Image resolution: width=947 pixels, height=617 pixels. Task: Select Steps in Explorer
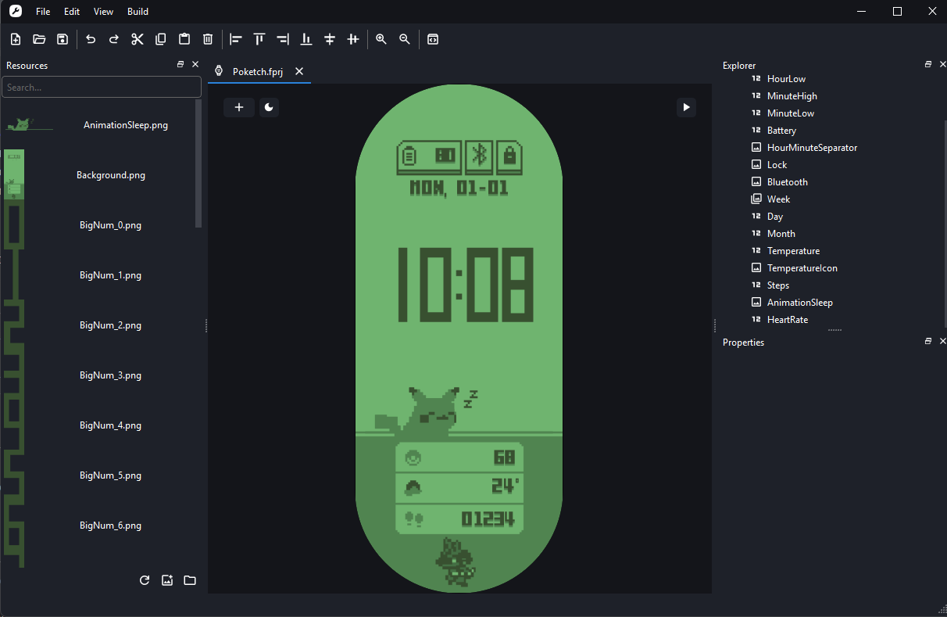pyautogui.click(x=778, y=285)
